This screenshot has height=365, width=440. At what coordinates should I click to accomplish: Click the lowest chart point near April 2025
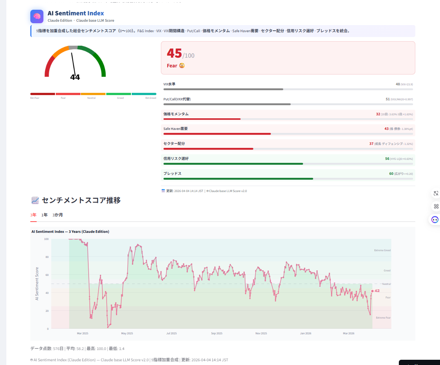[108, 327]
